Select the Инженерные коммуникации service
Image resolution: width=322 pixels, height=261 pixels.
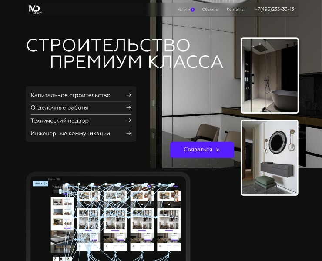(70, 134)
